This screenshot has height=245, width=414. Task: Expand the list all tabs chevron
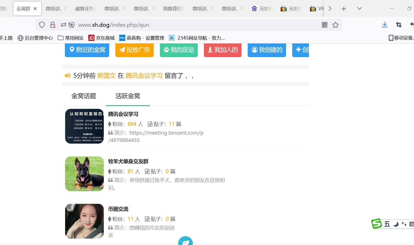359,8
